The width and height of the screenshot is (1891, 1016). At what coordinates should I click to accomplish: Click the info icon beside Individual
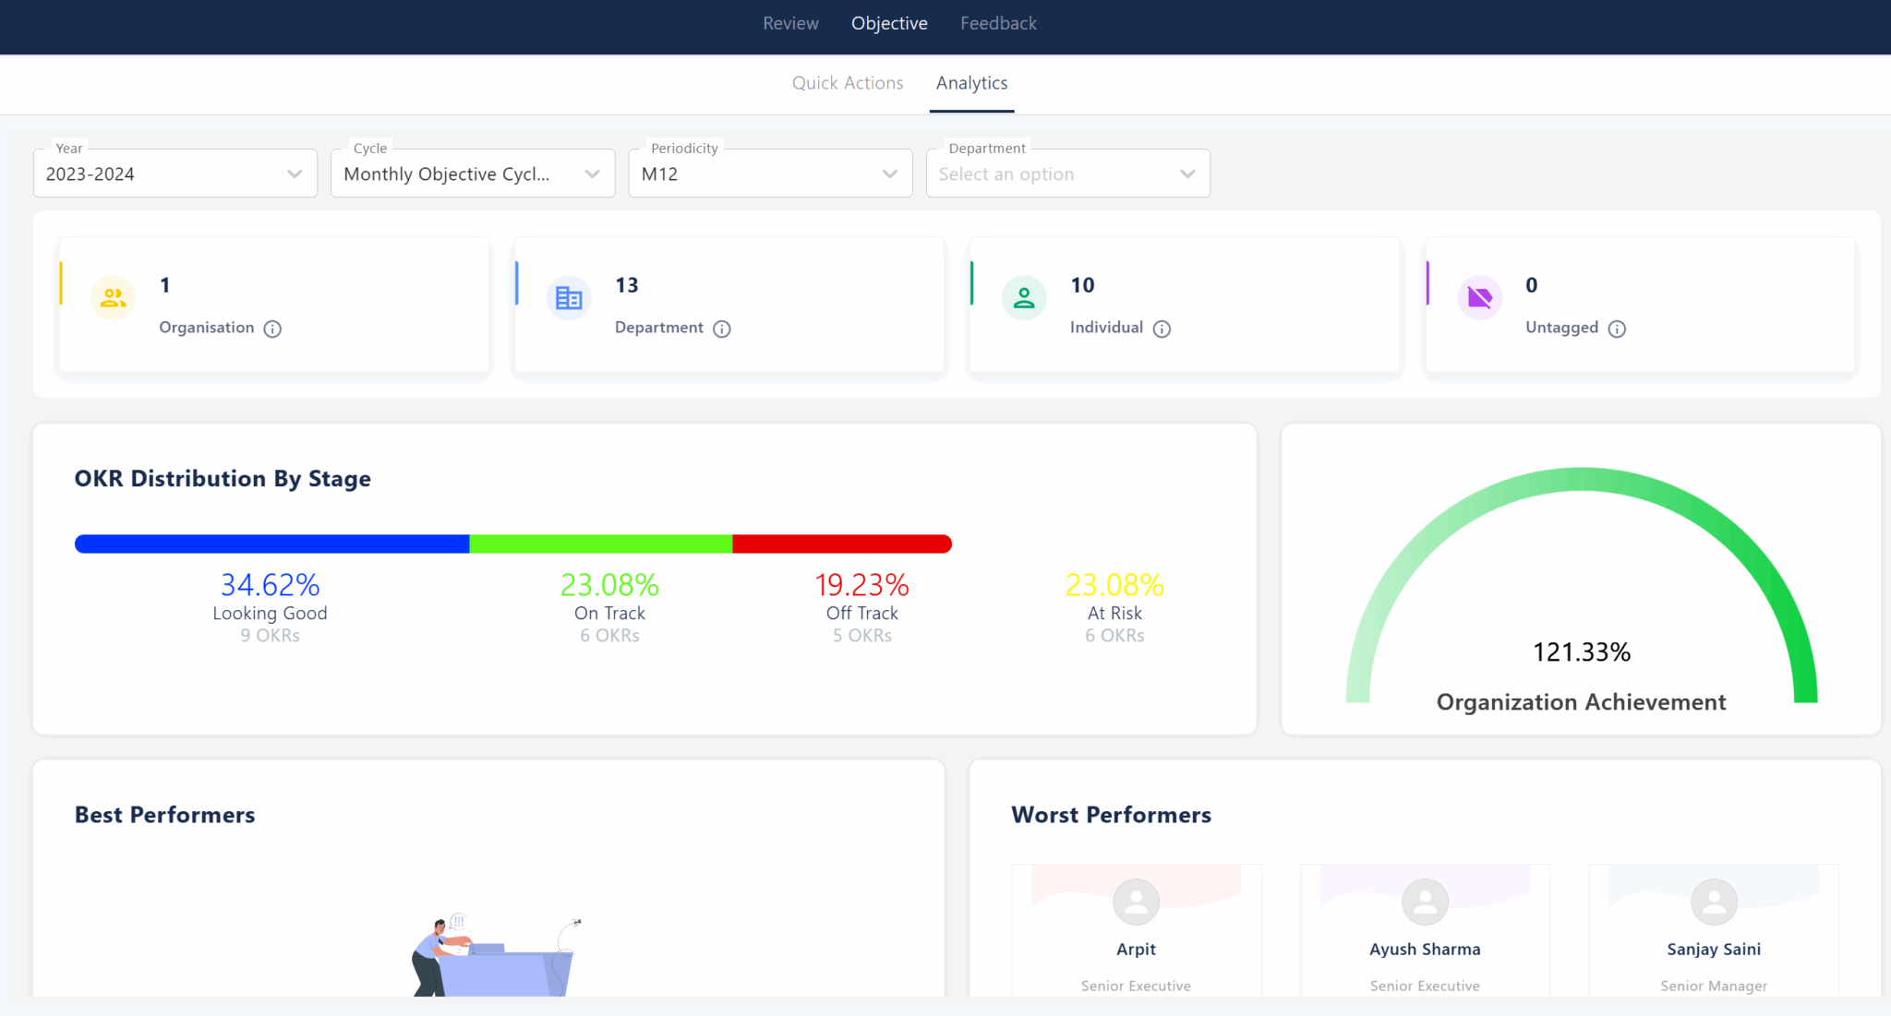[x=1162, y=329]
